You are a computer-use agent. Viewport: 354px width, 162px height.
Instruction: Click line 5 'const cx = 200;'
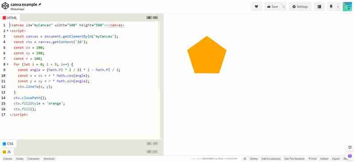point(29,48)
